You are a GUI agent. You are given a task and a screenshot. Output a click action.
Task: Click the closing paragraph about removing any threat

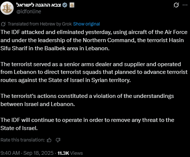87,124
